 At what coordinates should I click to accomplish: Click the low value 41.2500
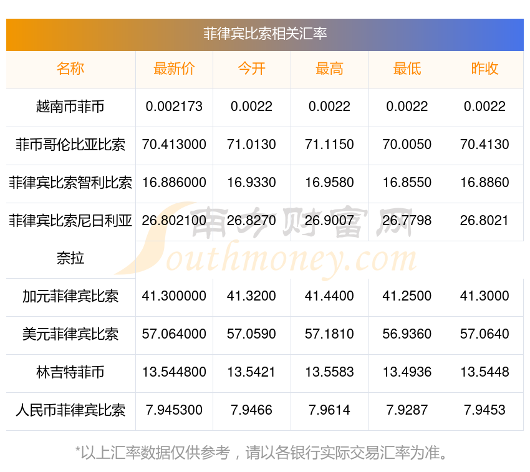[x=407, y=296]
